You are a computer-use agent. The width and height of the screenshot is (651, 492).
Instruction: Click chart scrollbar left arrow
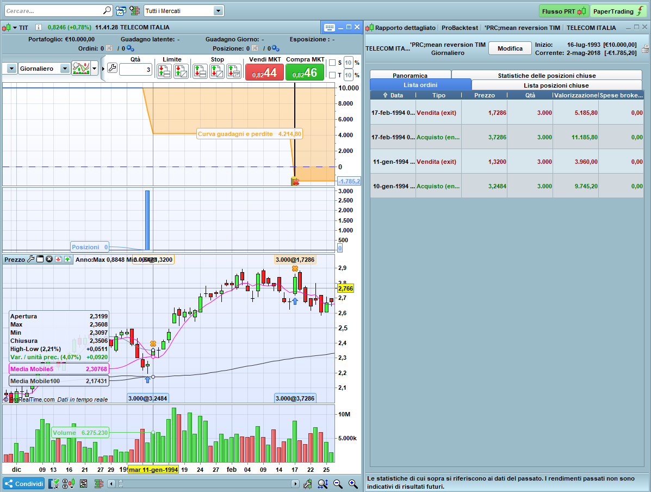pyautogui.click(x=111, y=484)
